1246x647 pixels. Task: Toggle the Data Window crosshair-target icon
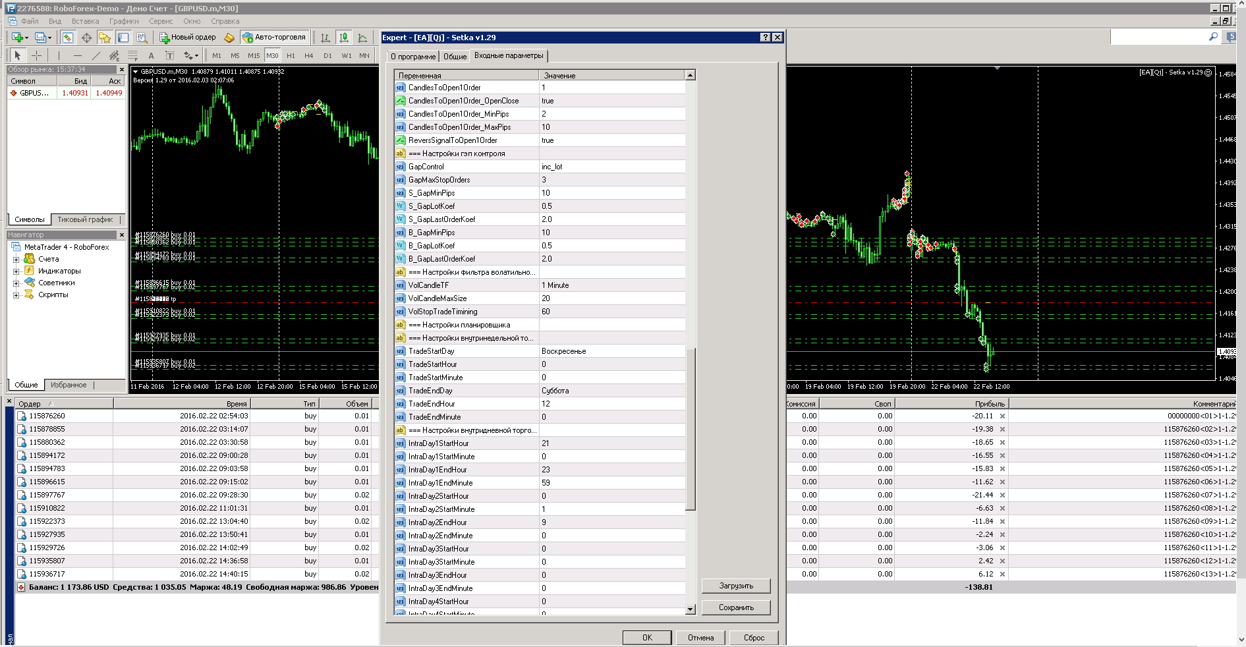click(86, 38)
